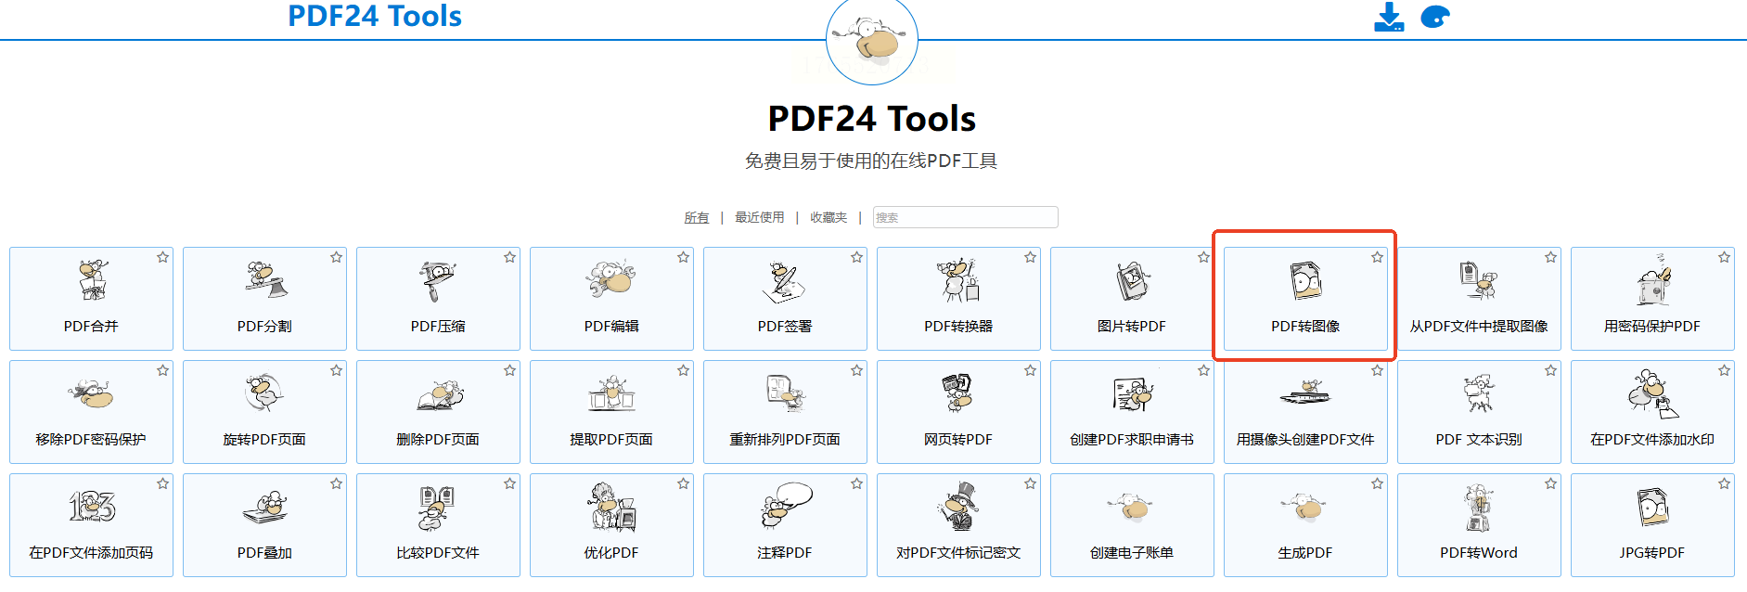This screenshot has width=1747, height=592.
Task: Favorite 用密码保护PDF with its star
Action: [1724, 257]
